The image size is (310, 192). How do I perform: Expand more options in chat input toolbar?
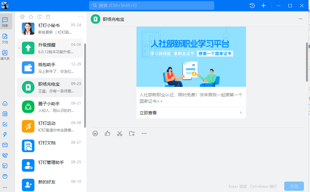[x=144, y=133]
